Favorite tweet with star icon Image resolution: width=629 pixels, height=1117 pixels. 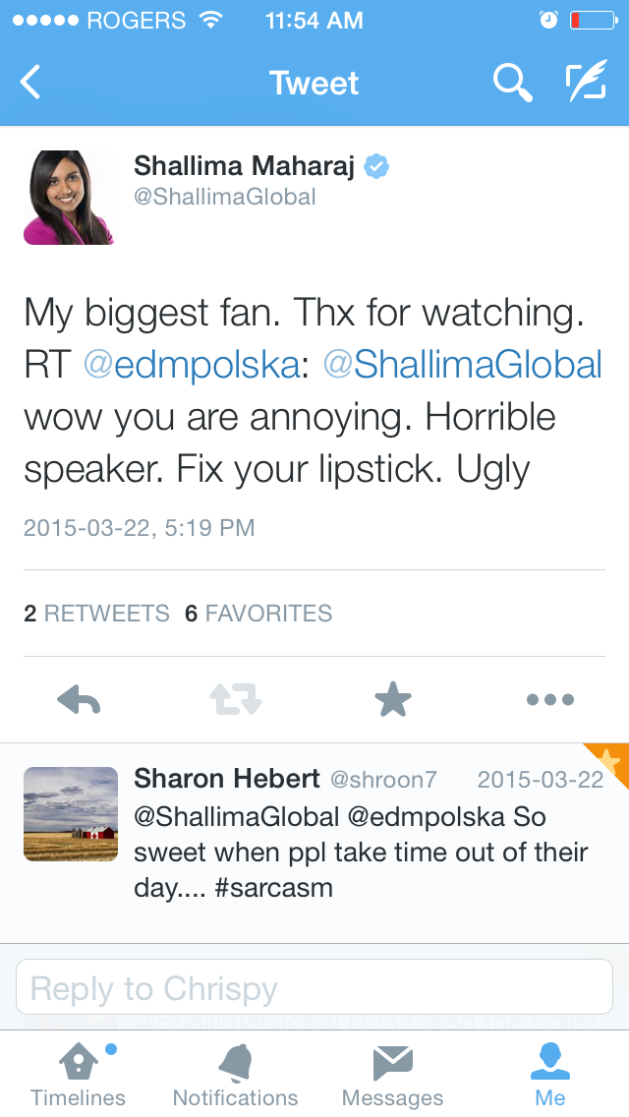(393, 700)
